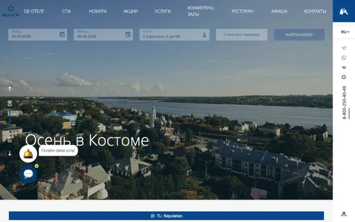Open the ОБ ОТЕЛЕ menu item
Image resolution: width=355 pixels, height=222 pixels.
[34, 11]
